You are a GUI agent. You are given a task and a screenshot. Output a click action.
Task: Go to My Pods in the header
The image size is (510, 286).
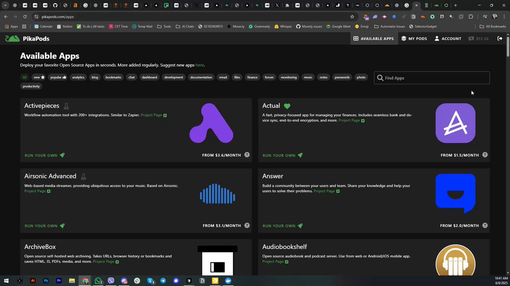414,39
